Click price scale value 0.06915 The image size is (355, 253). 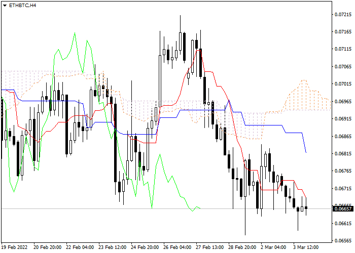(x=343, y=119)
